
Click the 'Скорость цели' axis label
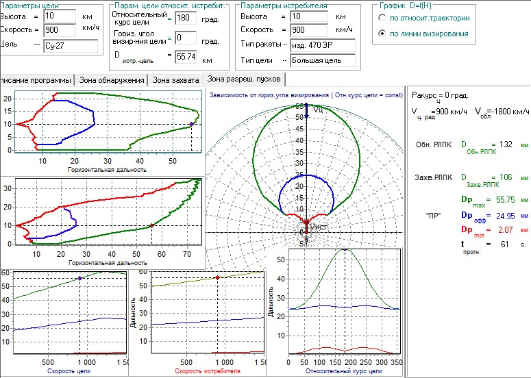(69, 371)
